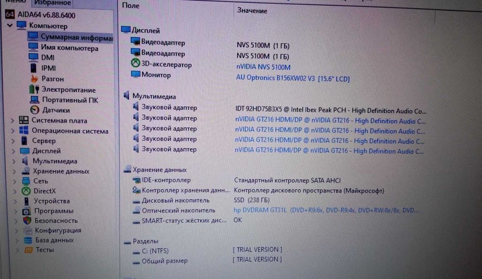Click the AIDA64 v6.88.6400 root icon
Viewport: 482px width, 279px height.
click(10, 14)
